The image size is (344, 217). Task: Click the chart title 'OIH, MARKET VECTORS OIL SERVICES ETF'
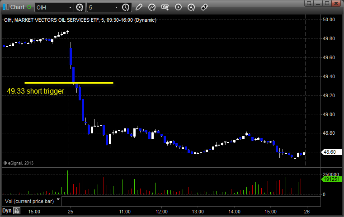[x=52, y=20]
